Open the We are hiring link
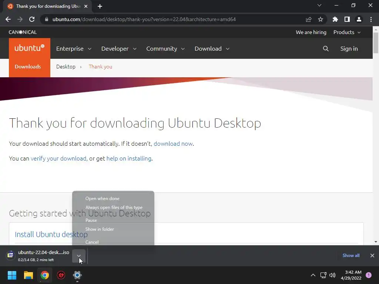Screen dimensions: 379x284 coord(311,32)
